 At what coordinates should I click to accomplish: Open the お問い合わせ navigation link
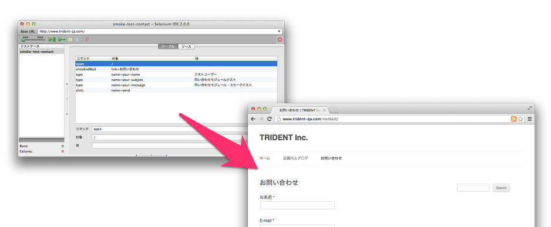[x=331, y=158]
